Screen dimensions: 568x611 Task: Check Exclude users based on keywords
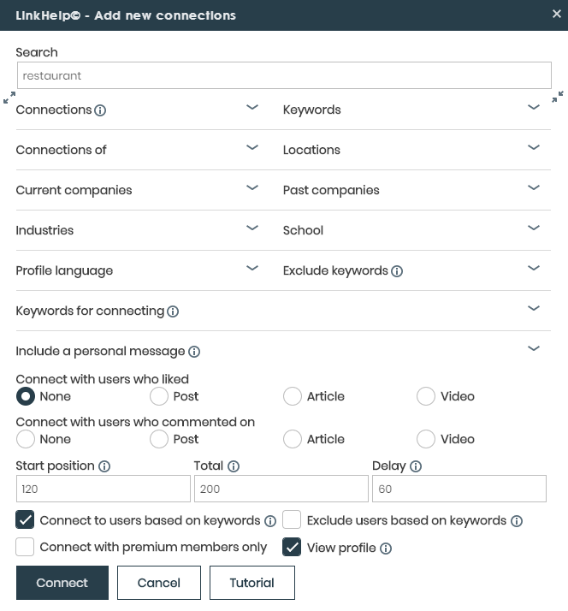tap(293, 520)
